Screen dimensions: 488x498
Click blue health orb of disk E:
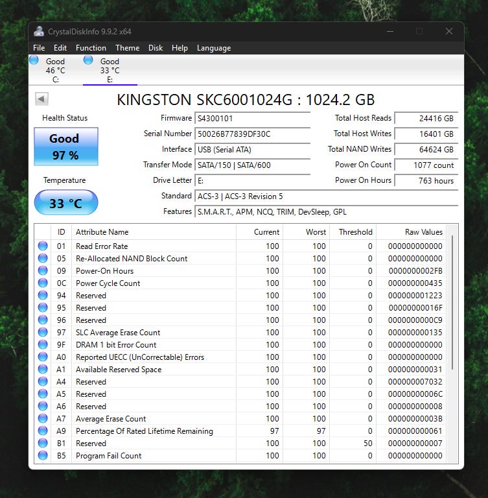click(x=88, y=60)
